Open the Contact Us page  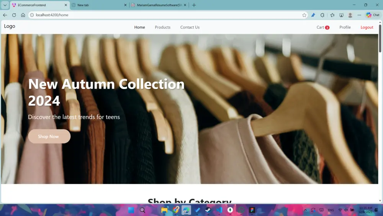[x=190, y=27]
